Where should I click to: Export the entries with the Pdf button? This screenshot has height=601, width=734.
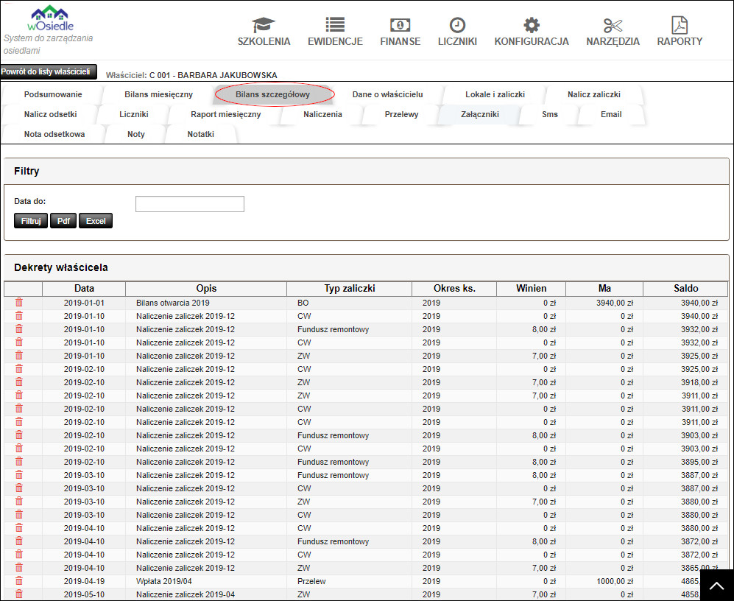[63, 221]
